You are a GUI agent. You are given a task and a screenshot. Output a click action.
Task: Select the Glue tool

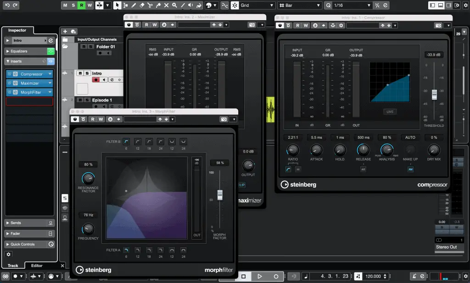pyautogui.click(x=158, y=5)
